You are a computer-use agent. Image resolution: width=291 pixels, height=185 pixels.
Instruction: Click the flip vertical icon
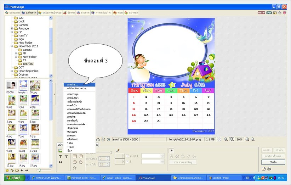[103, 139]
